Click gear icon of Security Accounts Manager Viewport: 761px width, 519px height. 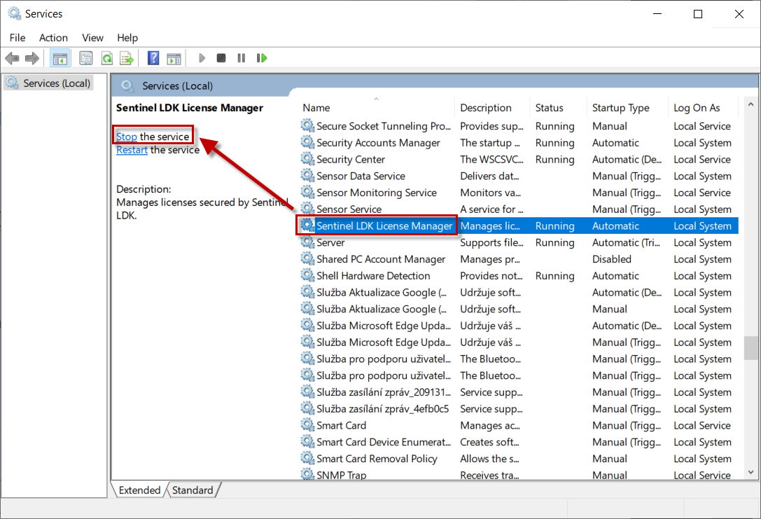(308, 142)
